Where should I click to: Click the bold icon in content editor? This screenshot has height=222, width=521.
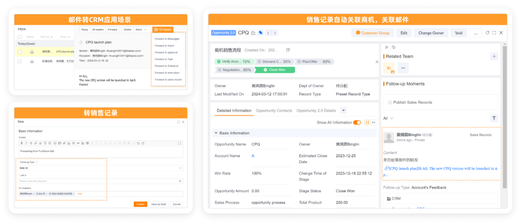pyautogui.click(x=22, y=143)
